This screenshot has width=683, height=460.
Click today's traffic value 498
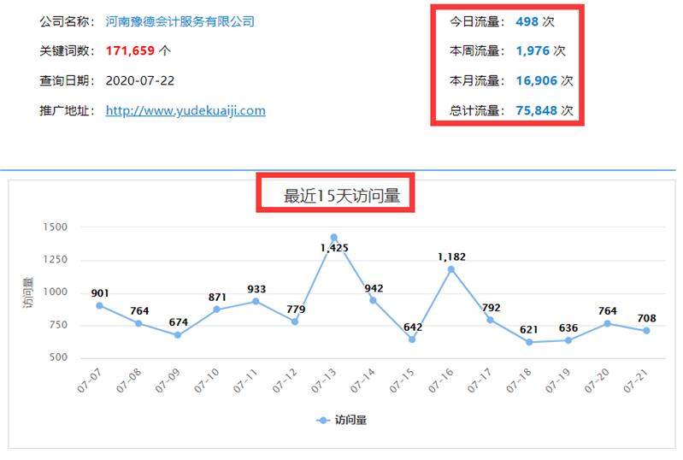click(x=527, y=21)
